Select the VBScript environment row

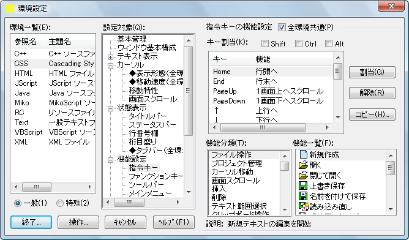(53, 132)
